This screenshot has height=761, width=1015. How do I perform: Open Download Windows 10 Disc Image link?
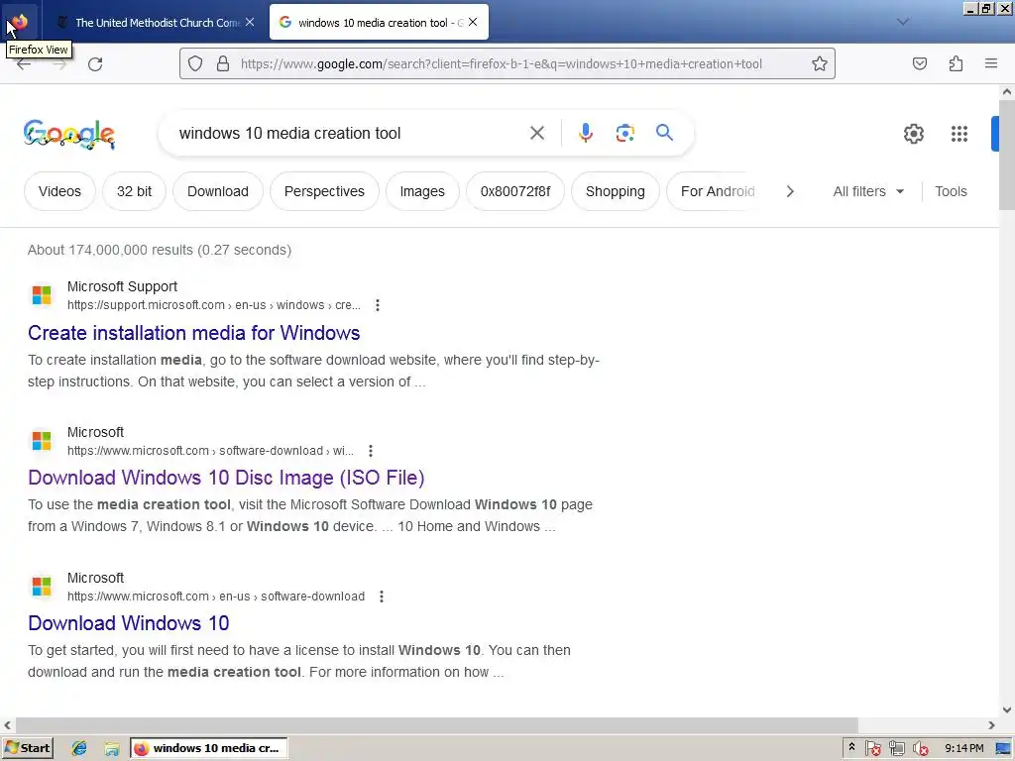coord(226,478)
